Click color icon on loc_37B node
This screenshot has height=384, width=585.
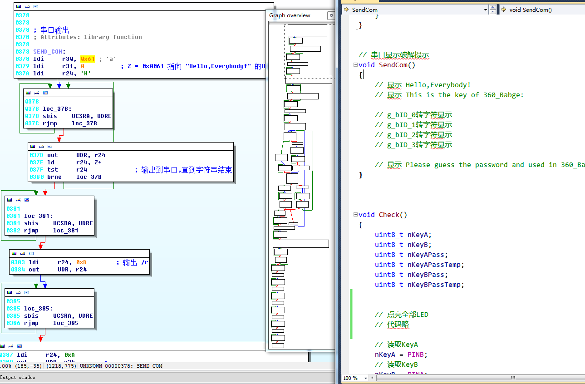tap(28, 93)
